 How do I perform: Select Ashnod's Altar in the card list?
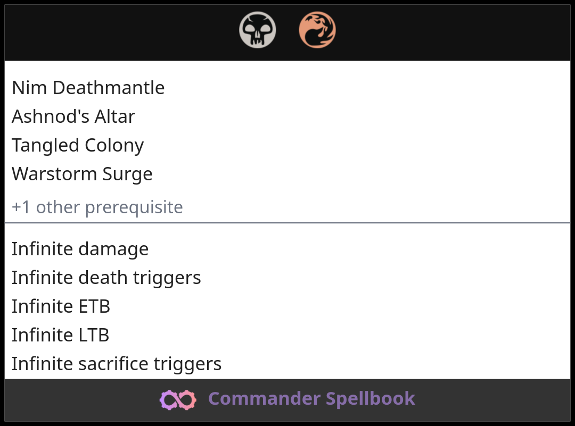point(73,116)
